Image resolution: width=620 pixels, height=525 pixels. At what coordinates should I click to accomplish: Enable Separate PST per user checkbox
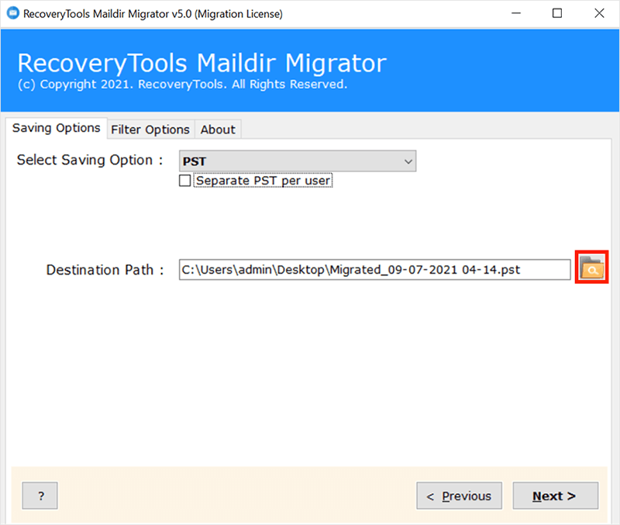click(185, 181)
